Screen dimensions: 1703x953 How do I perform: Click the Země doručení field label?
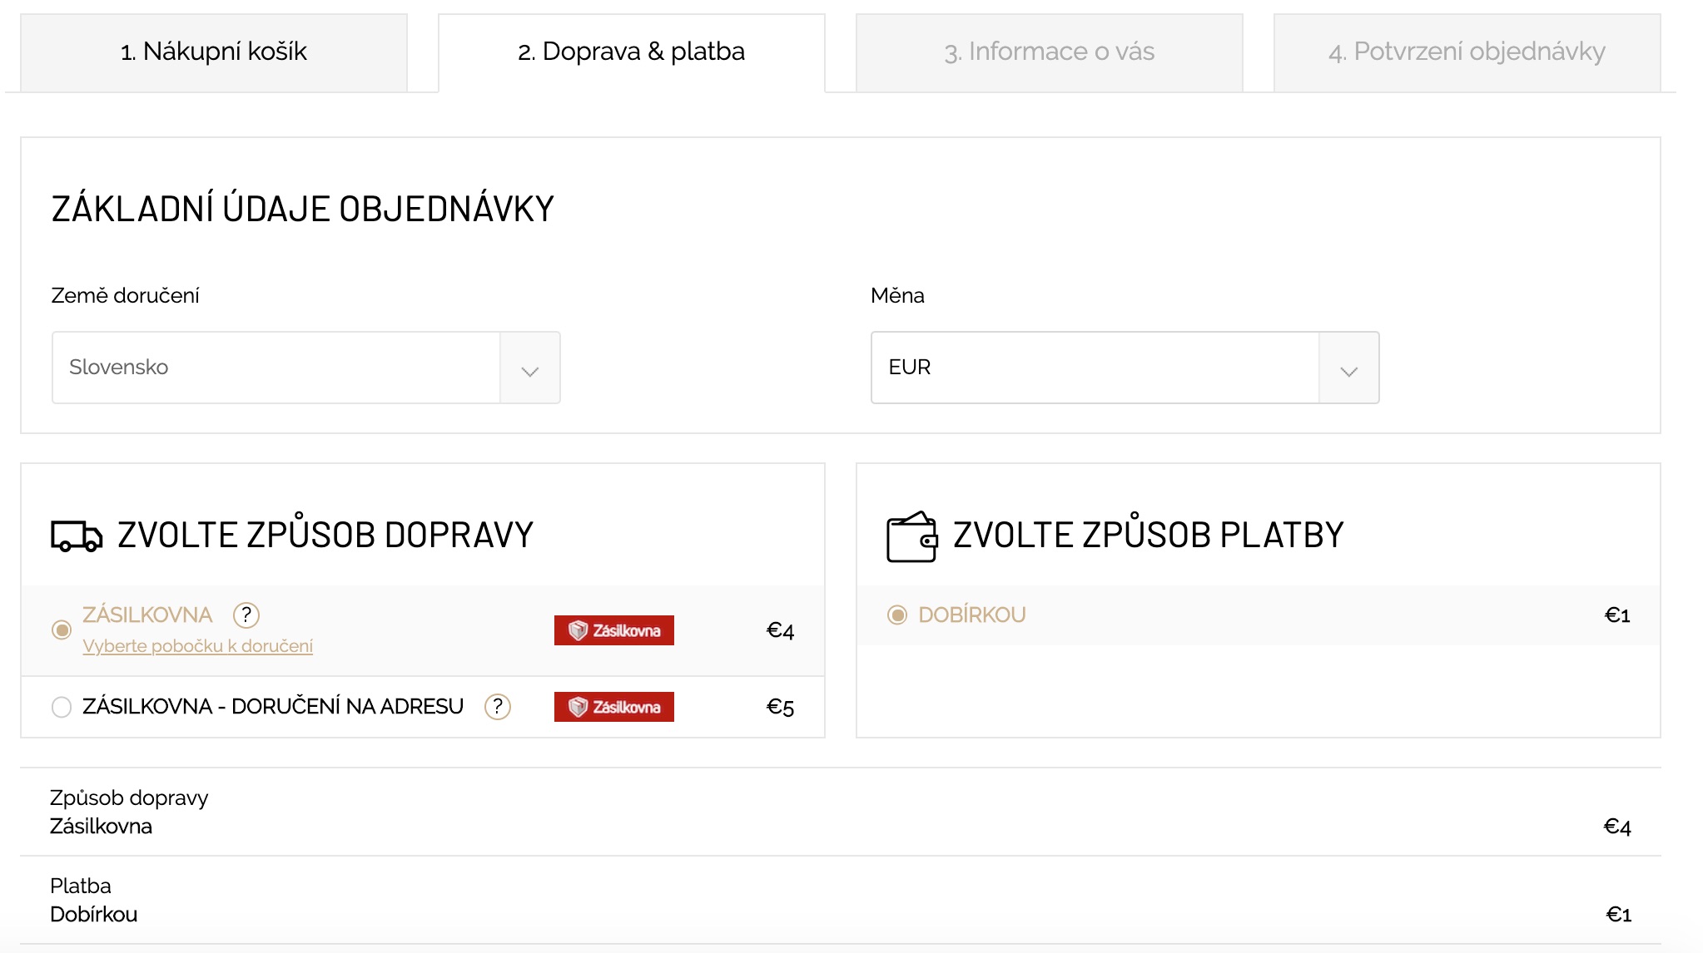coord(125,296)
